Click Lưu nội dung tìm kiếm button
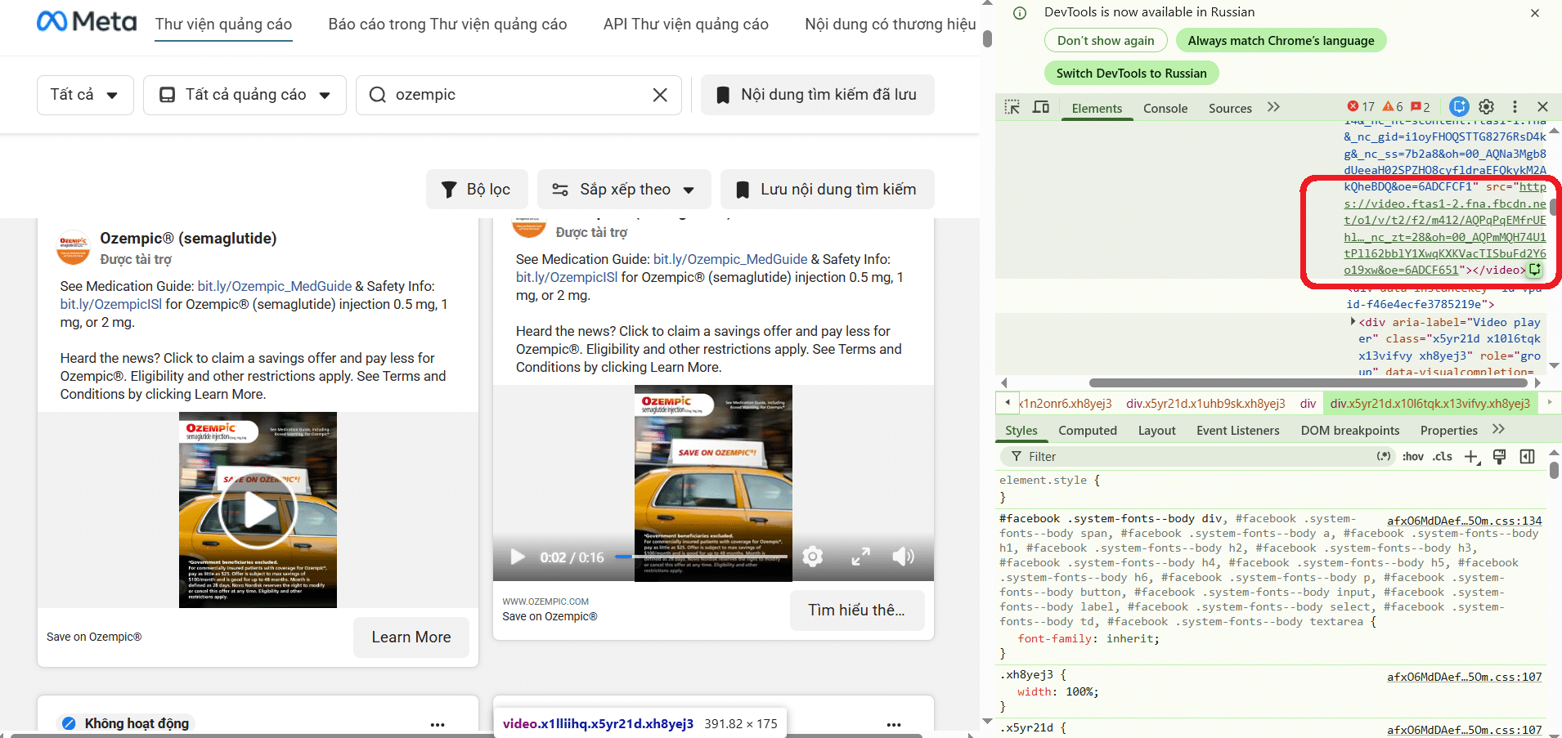1562x738 pixels. point(827,190)
